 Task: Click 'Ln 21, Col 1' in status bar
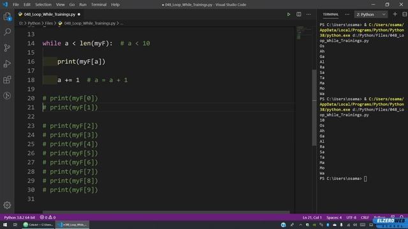pyautogui.click(x=312, y=218)
